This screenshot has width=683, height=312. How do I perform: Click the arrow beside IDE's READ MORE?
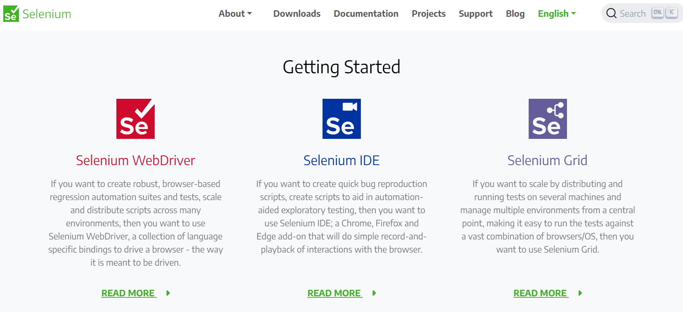(374, 293)
